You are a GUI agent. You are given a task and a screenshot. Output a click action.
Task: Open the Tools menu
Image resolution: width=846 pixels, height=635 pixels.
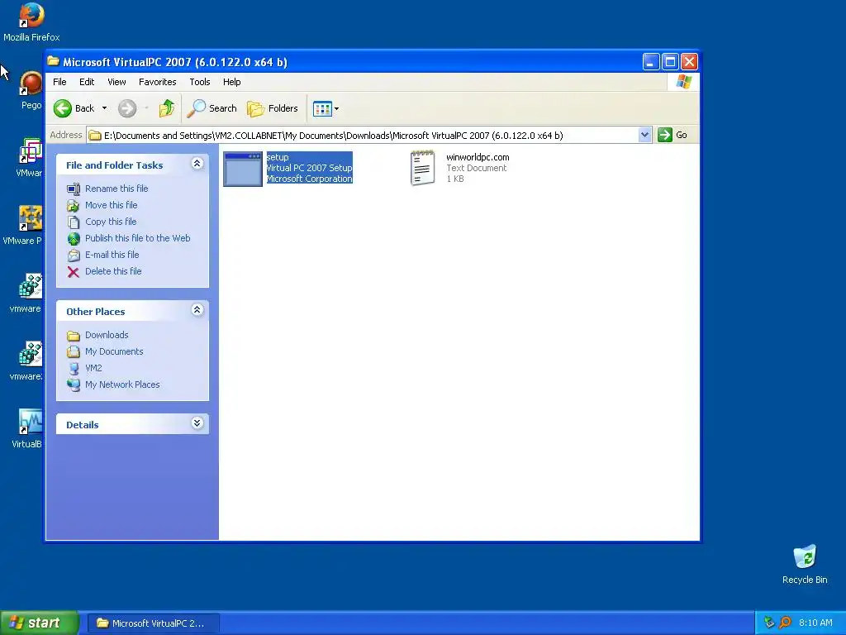200,82
